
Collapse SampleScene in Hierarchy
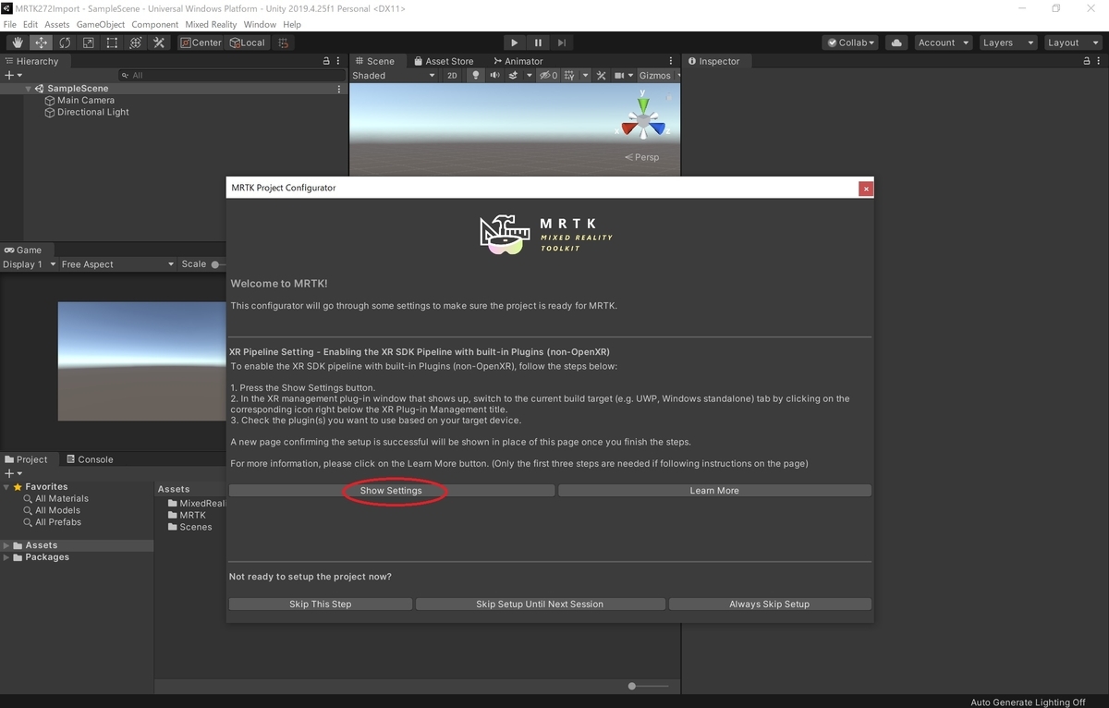click(29, 89)
